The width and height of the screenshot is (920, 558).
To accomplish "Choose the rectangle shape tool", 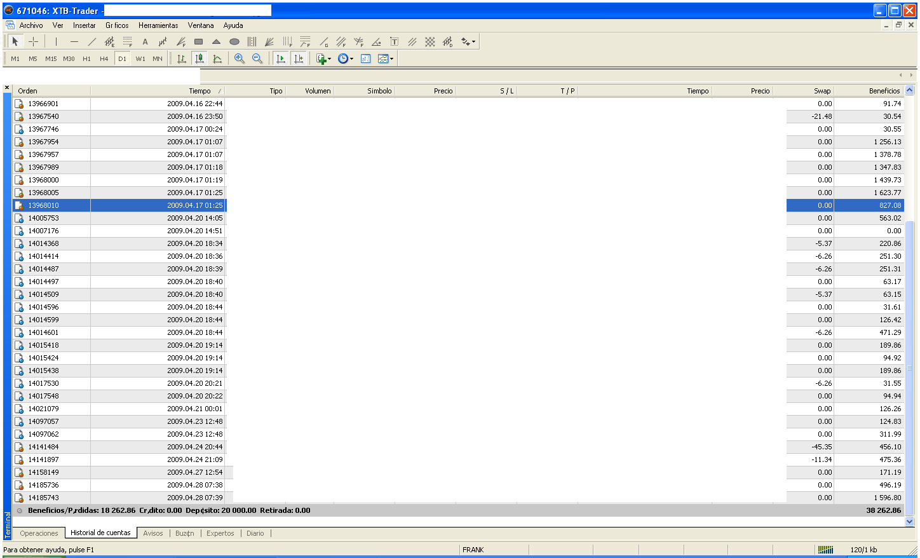I will [198, 42].
